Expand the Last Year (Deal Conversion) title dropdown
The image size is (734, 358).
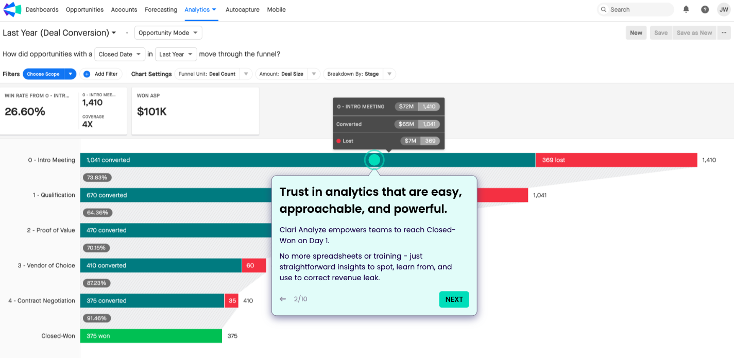pos(59,33)
